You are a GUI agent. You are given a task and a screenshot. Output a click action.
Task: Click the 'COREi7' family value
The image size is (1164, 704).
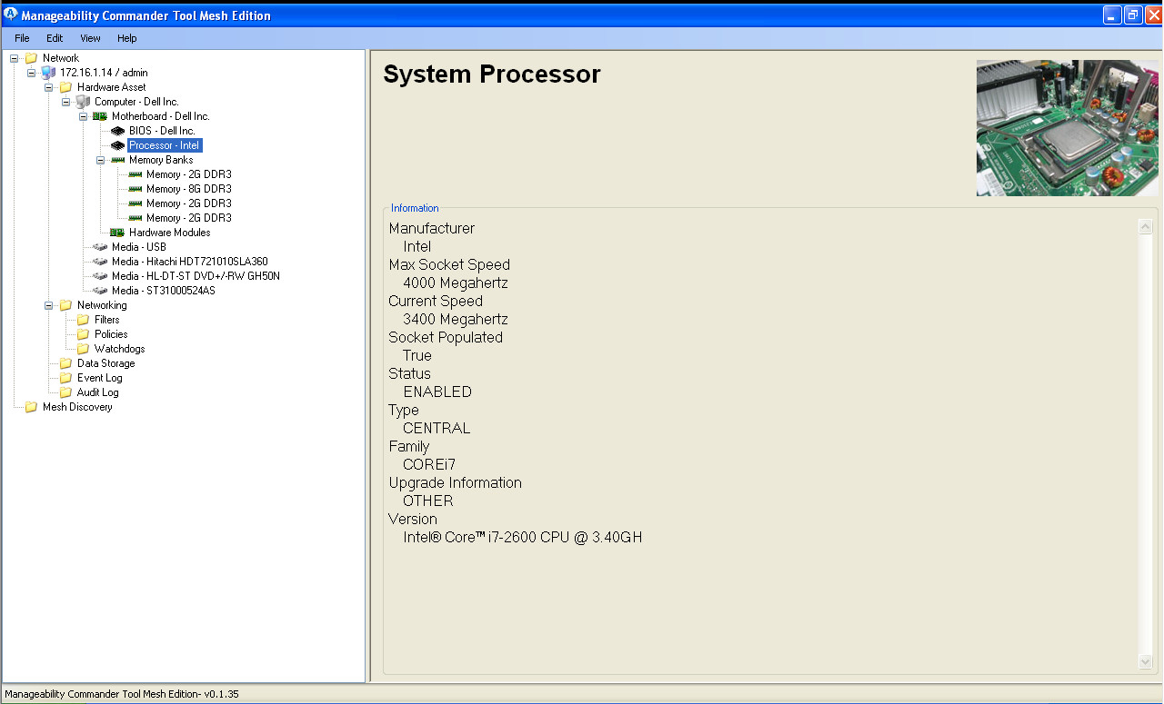tap(429, 464)
